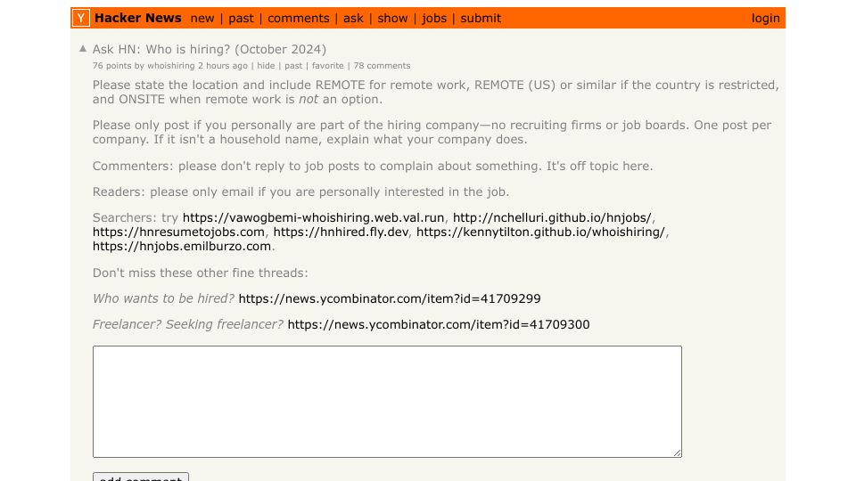Click past link under the post title
The height and width of the screenshot is (481, 856).
[x=293, y=65]
